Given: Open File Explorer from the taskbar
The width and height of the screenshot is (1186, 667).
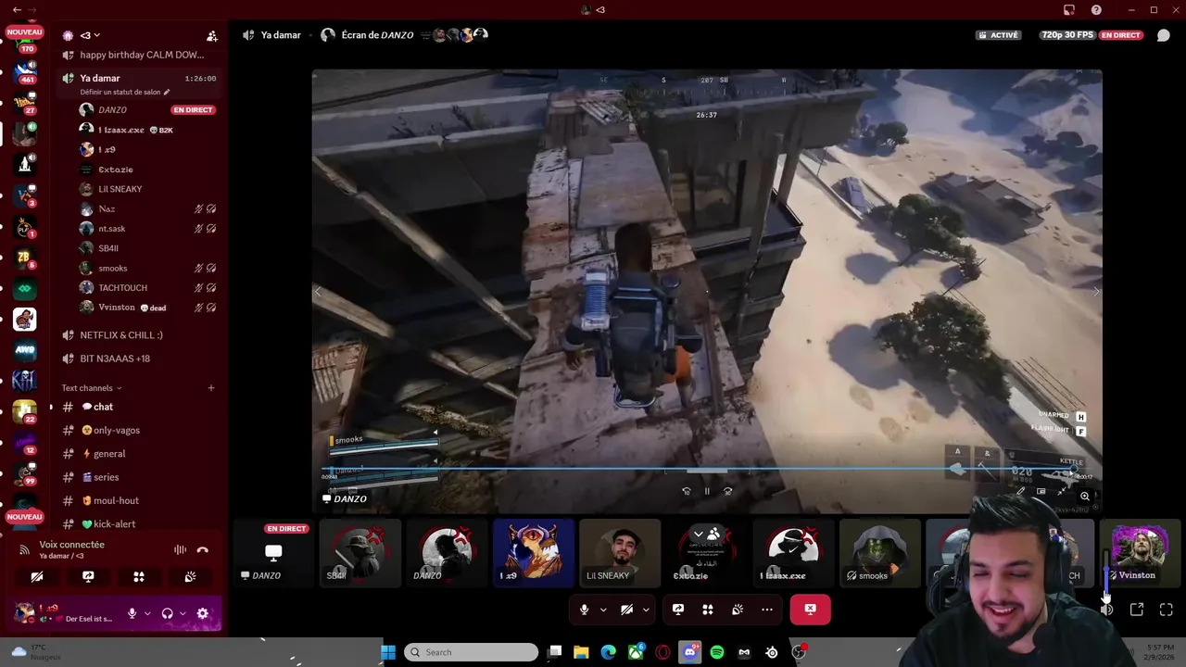Looking at the screenshot, I should 581,652.
